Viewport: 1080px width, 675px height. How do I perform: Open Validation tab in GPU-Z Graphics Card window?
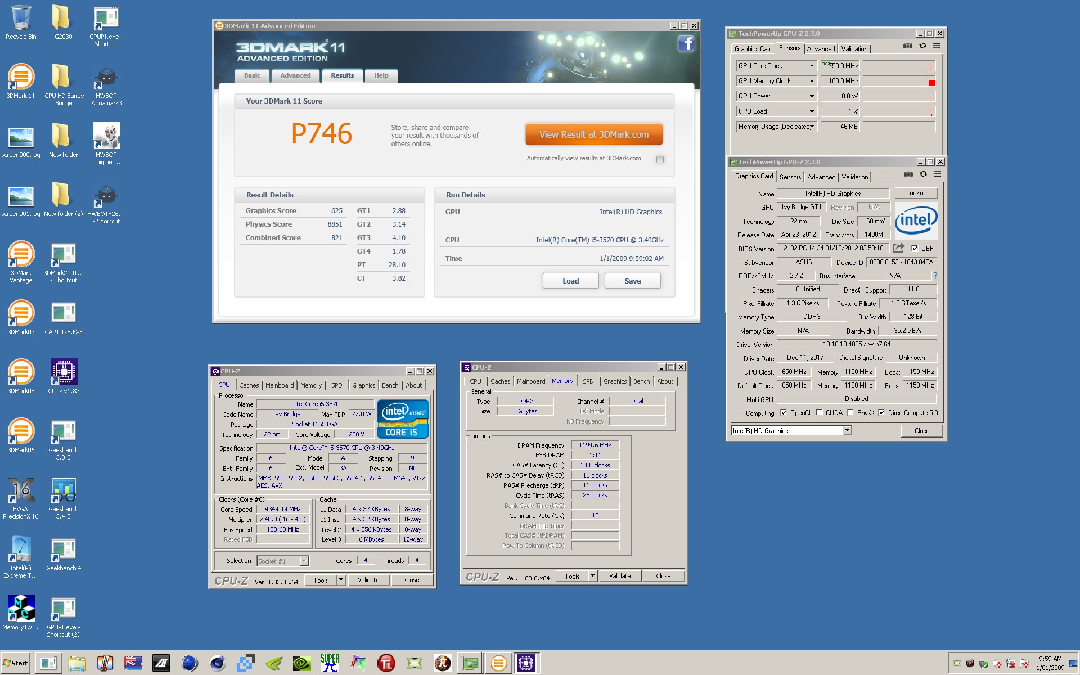click(854, 177)
